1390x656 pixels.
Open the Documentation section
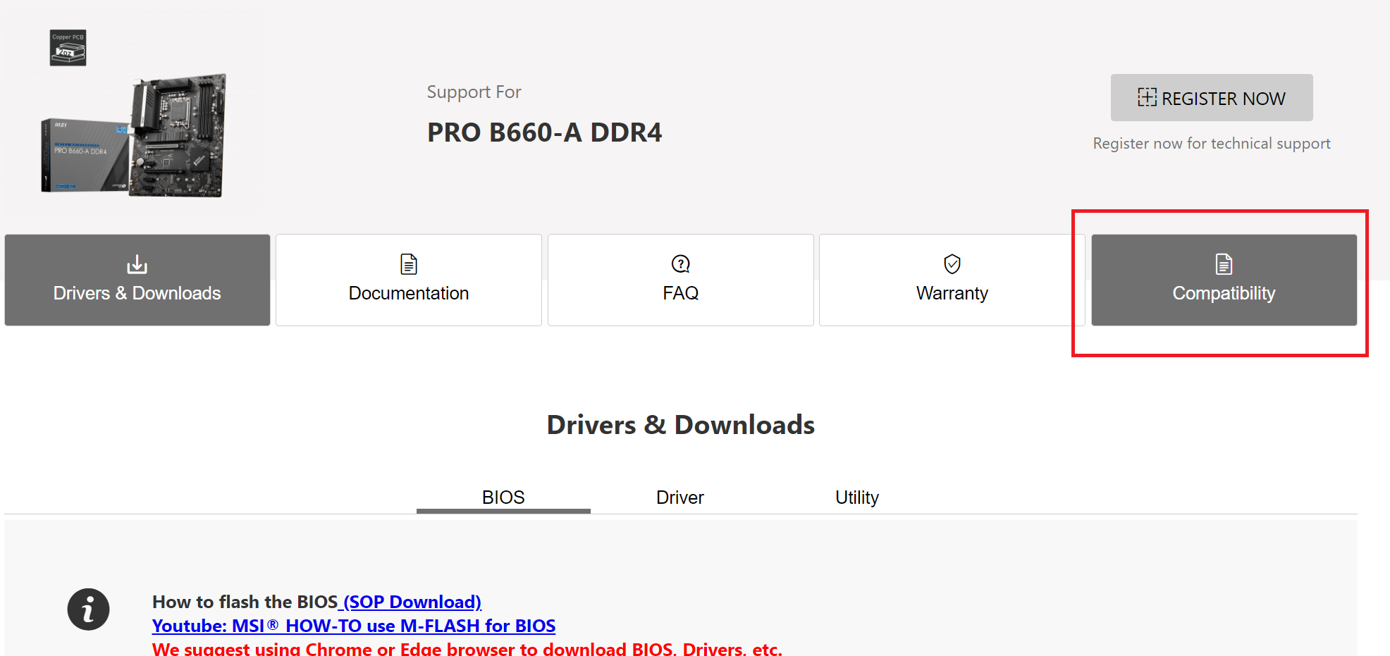tap(409, 280)
